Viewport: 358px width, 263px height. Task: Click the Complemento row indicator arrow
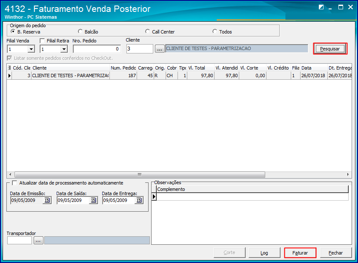click(x=154, y=196)
